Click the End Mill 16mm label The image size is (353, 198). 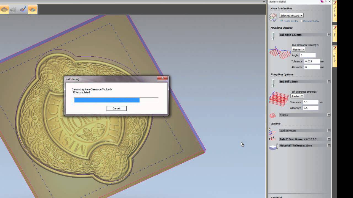pos(289,81)
